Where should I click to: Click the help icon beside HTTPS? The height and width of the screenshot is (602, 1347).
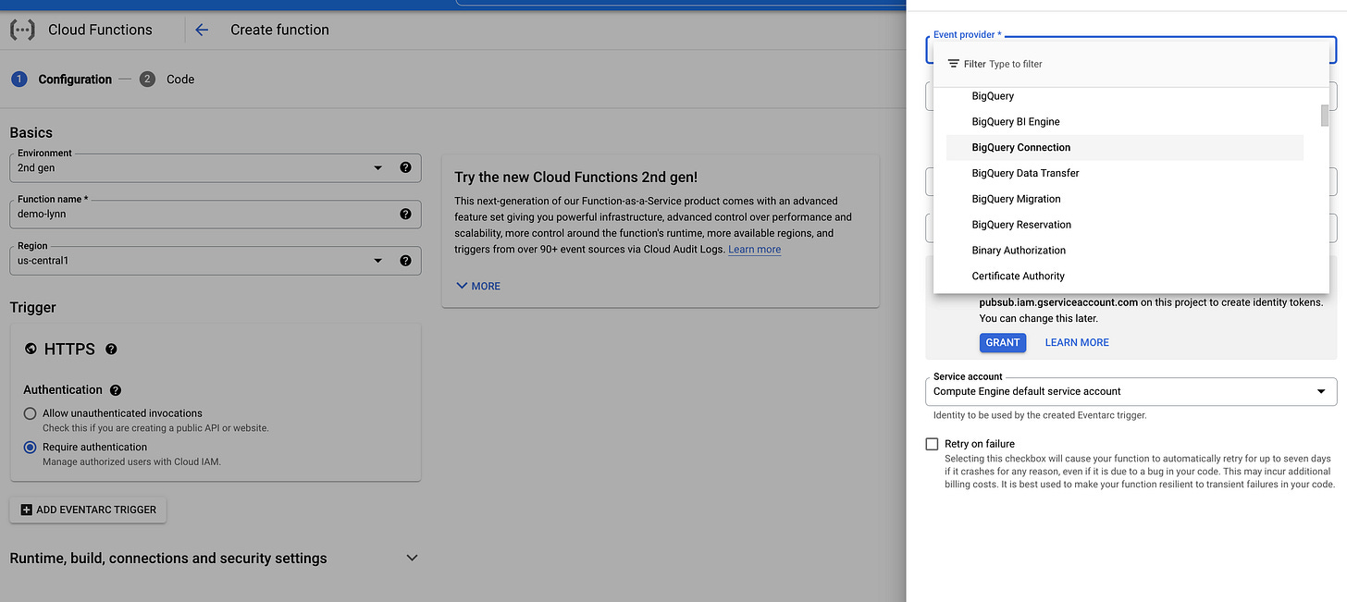(111, 349)
